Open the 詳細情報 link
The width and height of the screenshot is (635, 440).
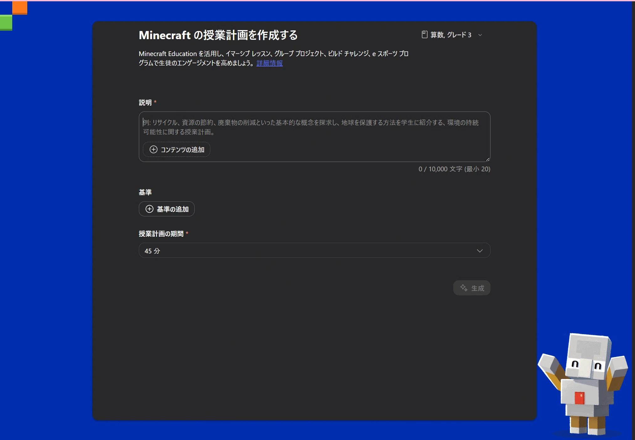[270, 63]
